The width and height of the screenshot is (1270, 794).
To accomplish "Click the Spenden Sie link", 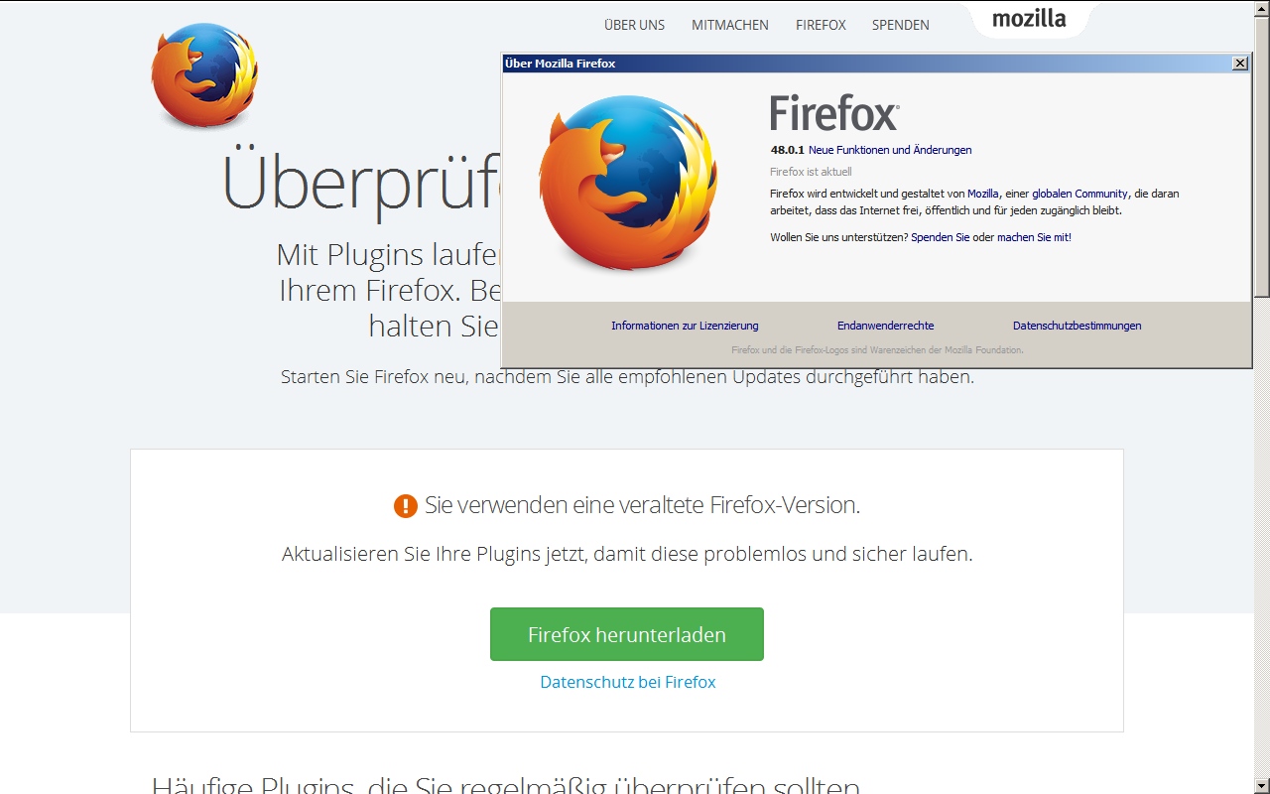I will [940, 237].
